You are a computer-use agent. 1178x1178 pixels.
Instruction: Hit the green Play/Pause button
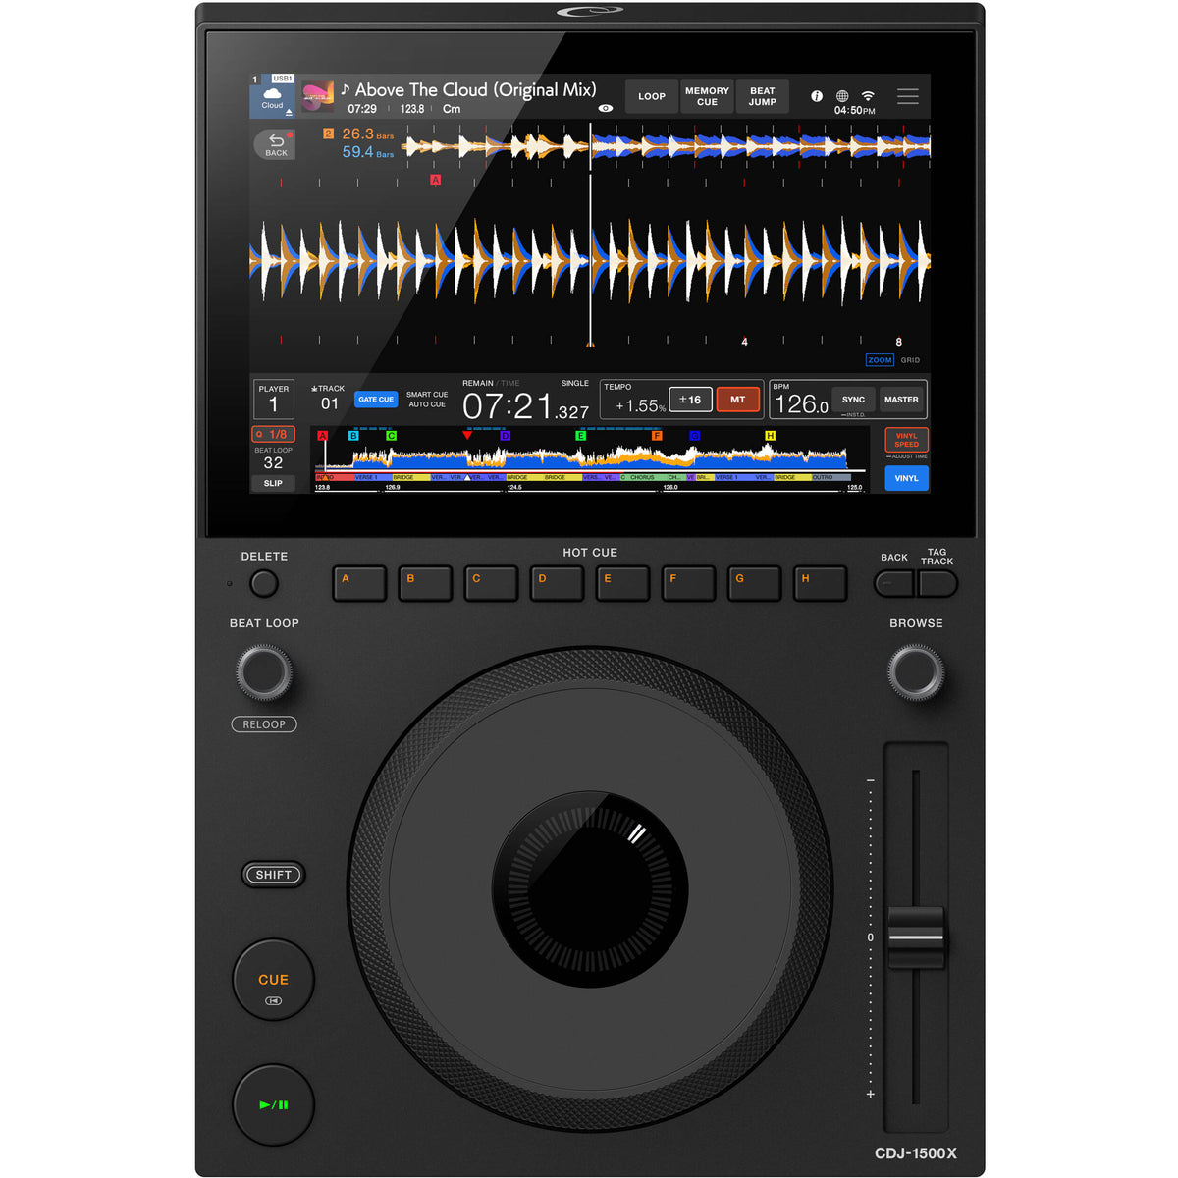[274, 1104]
